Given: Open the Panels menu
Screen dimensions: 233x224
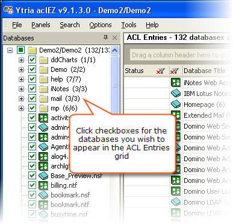Looking at the screenshot, I should (41, 25).
